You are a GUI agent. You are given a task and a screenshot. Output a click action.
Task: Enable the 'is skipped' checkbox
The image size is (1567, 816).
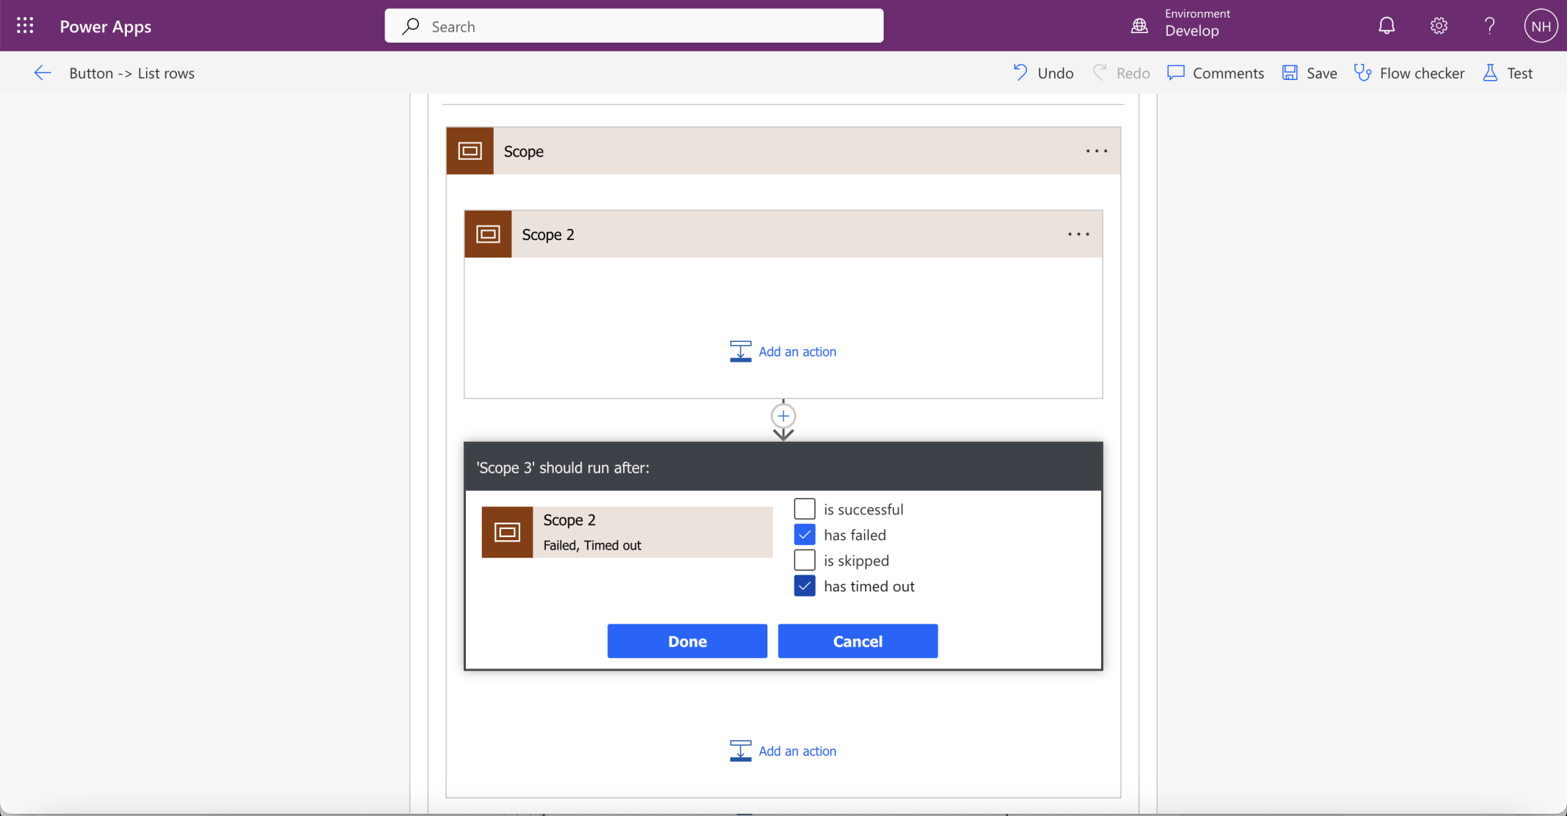point(805,560)
